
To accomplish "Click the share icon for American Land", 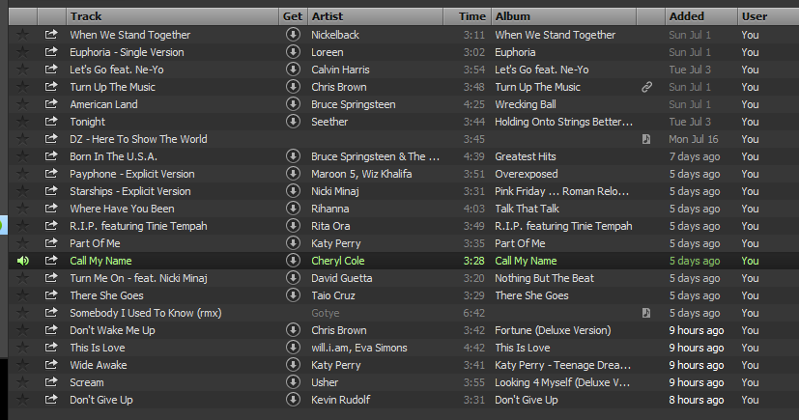I will point(51,104).
